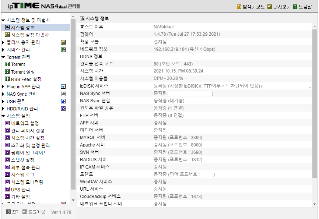The width and height of the screenshot is (319, 219).
Task: Open 시스템 모니터링 page
Action: click(27, 182)
